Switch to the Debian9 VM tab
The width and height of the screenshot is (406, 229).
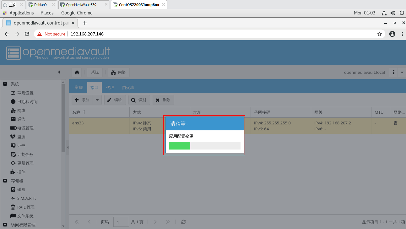coord(42,5)
